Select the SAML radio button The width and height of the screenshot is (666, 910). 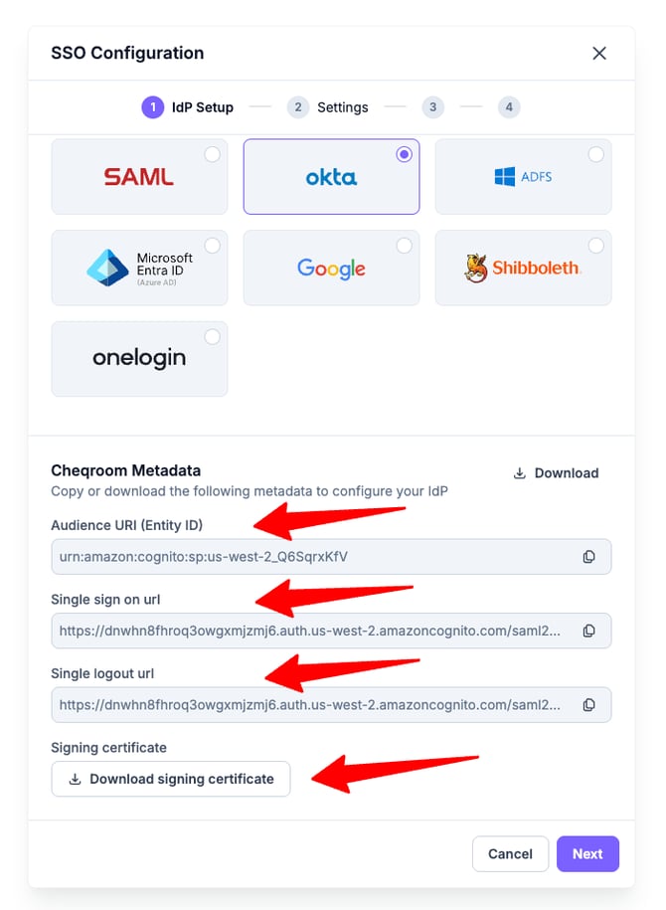(x=212, y=154)
